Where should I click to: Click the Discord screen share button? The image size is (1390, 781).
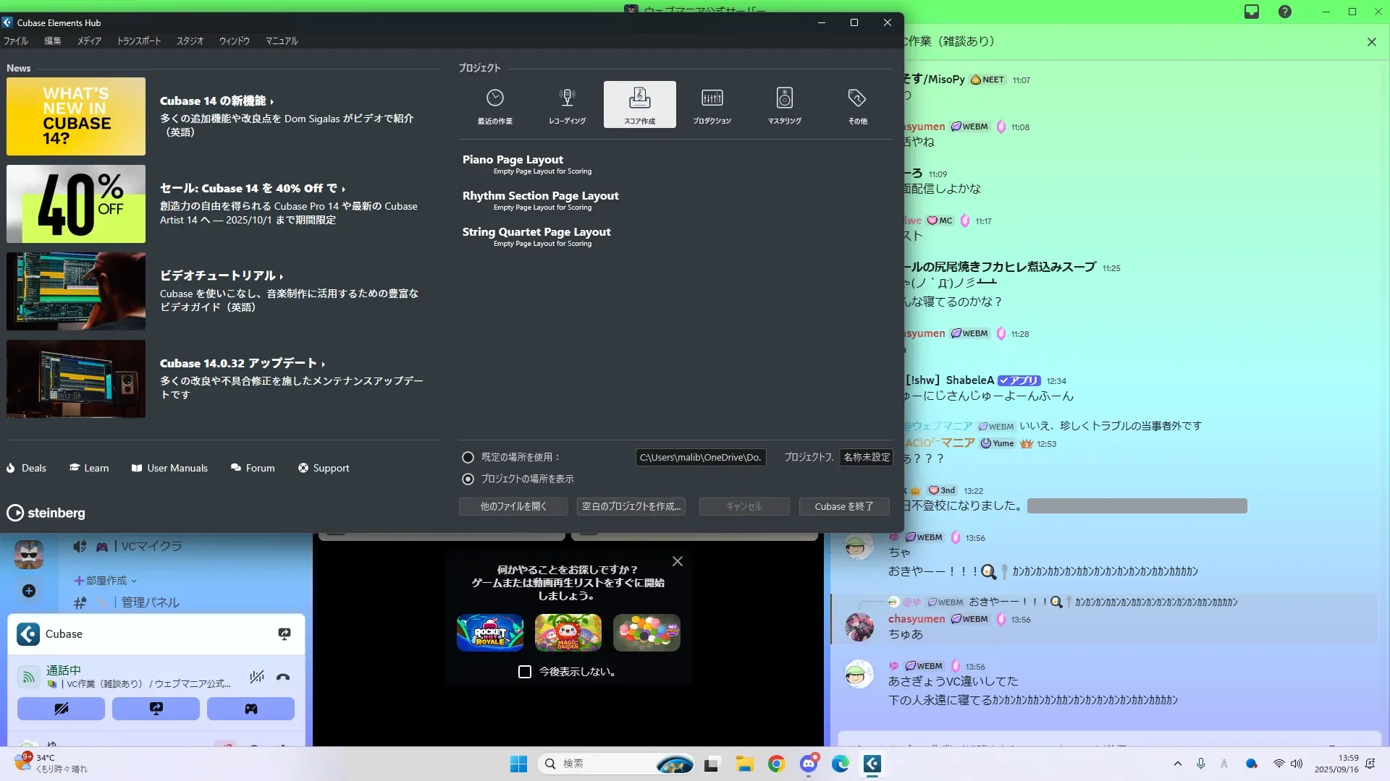click(x=156, y=709)
